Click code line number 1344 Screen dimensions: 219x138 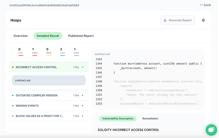pyautogui.click(x=99, y=64)
